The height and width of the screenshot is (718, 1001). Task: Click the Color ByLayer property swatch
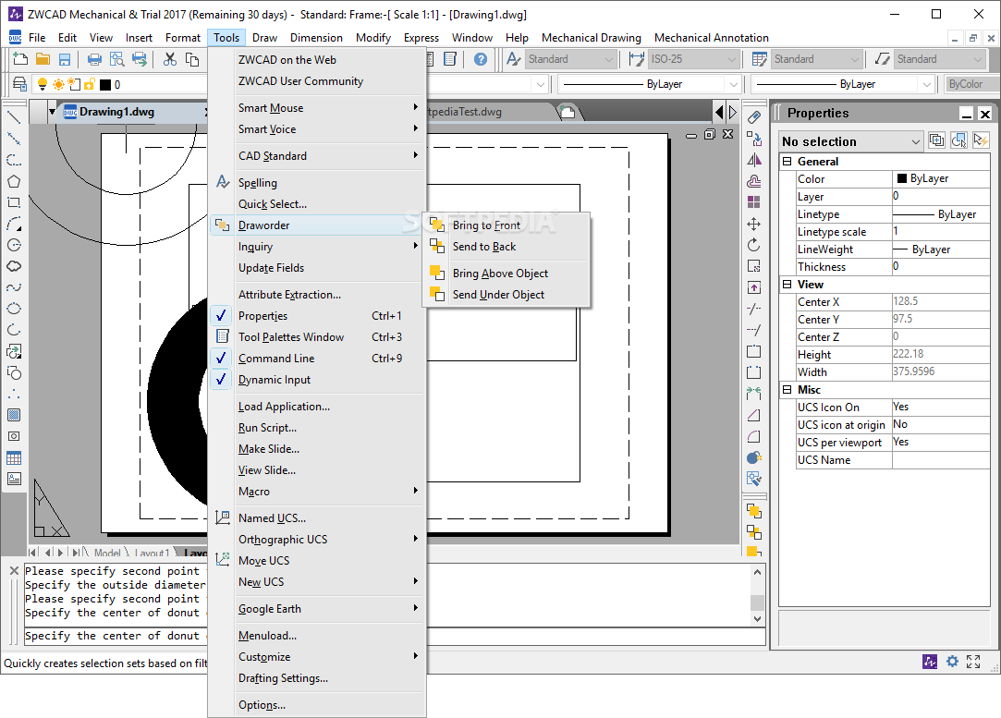click(x=902, y=178)
